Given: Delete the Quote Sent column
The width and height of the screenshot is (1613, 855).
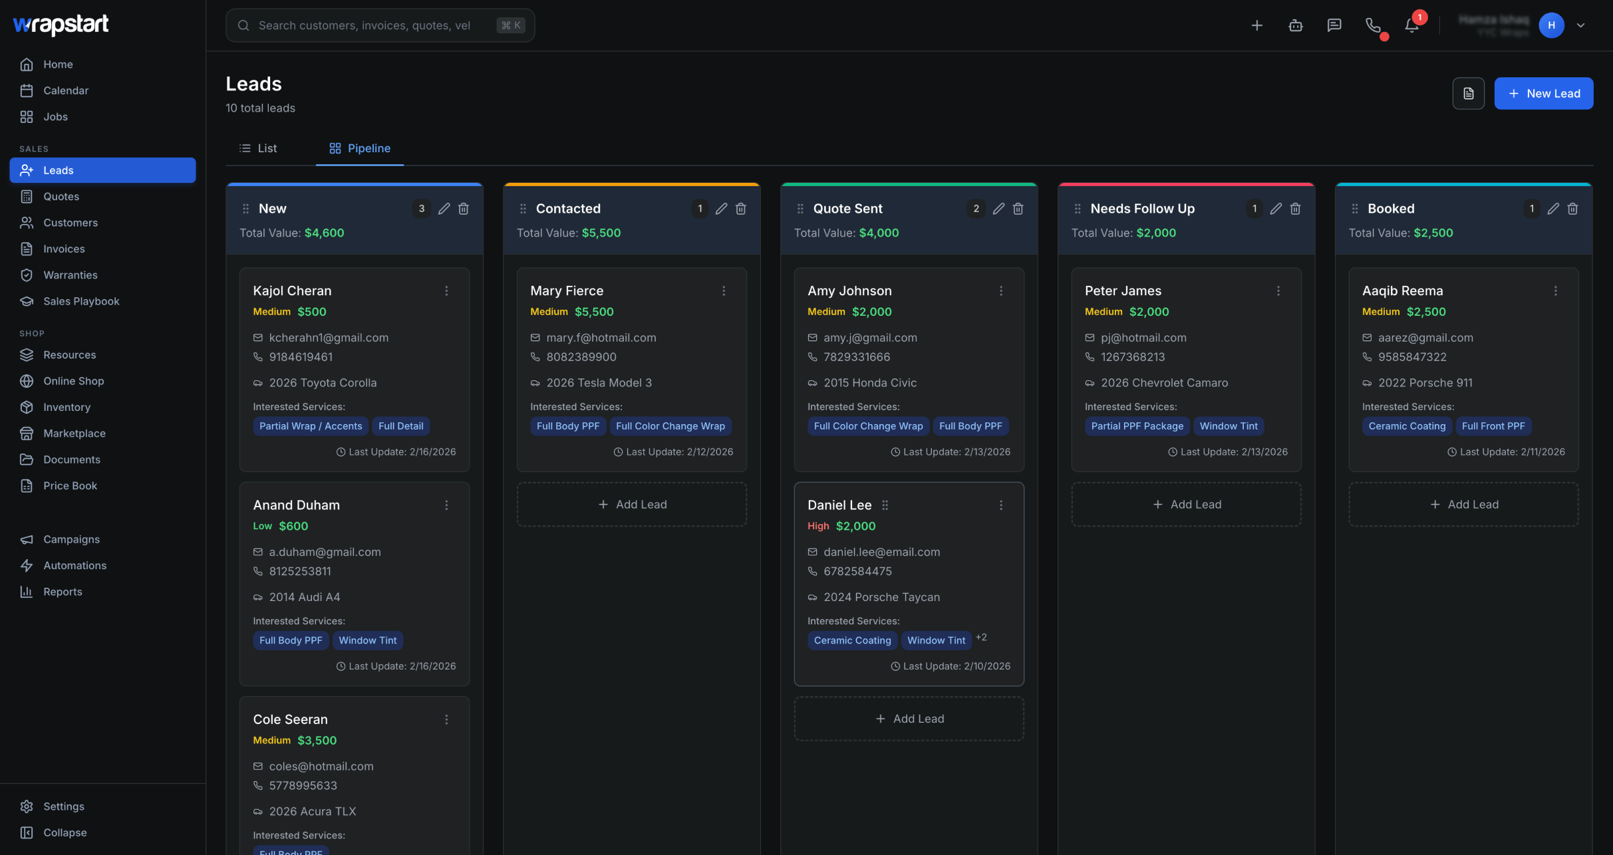Looking at the screenshot, I should pyautogui.click(x=1018, y=209).
